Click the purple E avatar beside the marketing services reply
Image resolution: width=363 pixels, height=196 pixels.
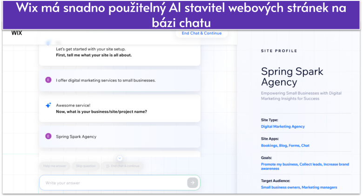pyautogui.click(x=48, y=80)
